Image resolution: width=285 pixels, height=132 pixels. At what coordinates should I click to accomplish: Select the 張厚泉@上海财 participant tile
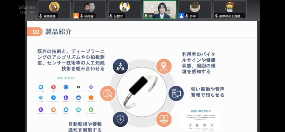coord(230,9)
